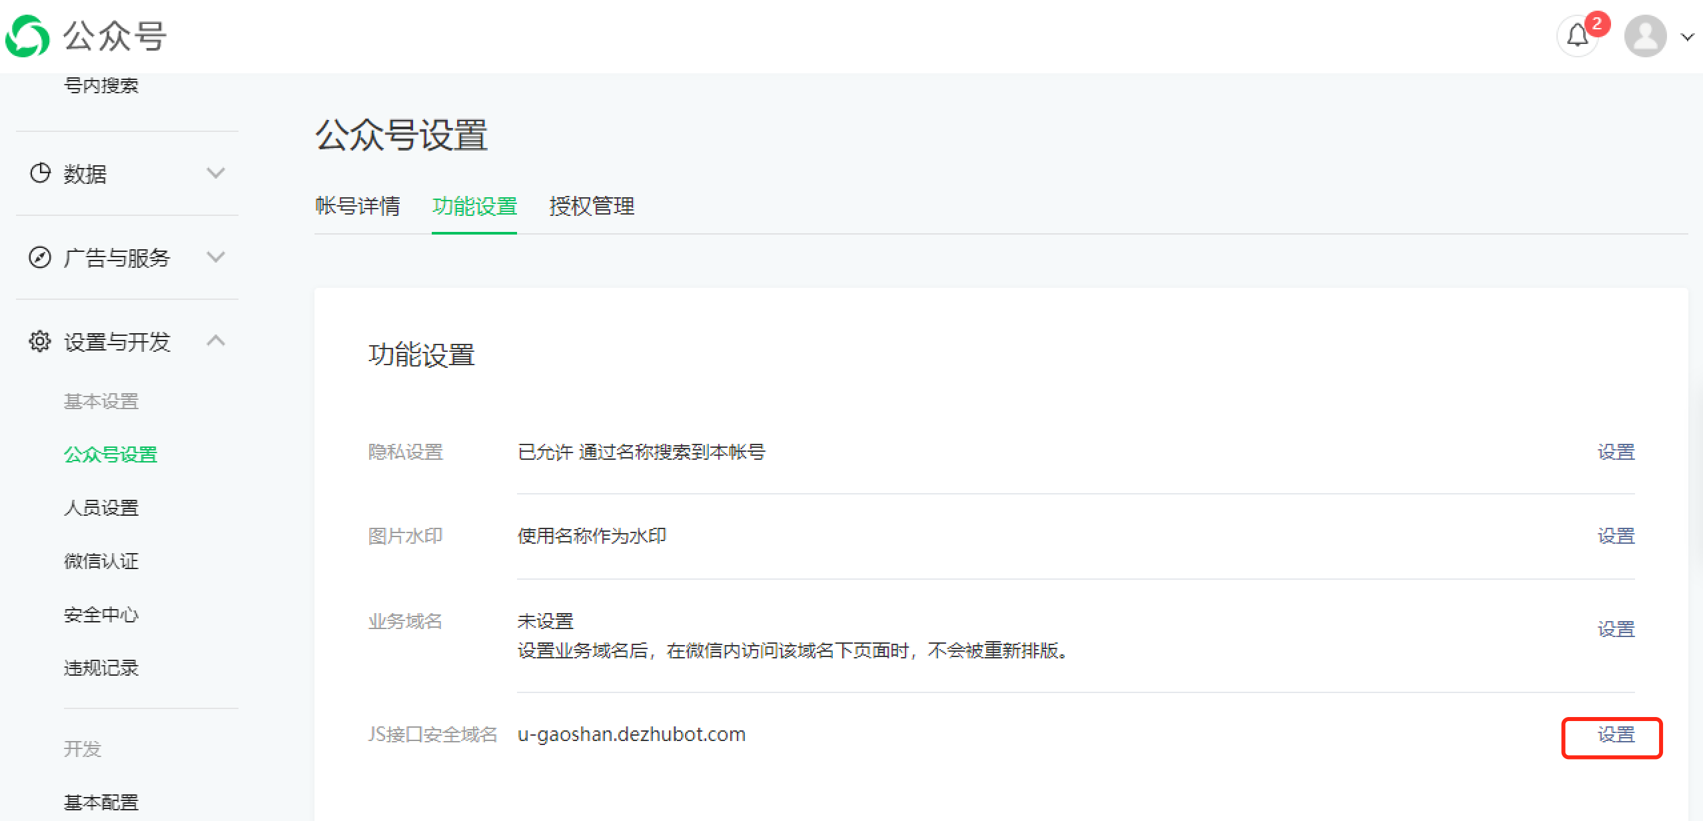Click the WeChat 公众号 logo icon
This screenshot has height=821, width=1703.
[27, 36]
